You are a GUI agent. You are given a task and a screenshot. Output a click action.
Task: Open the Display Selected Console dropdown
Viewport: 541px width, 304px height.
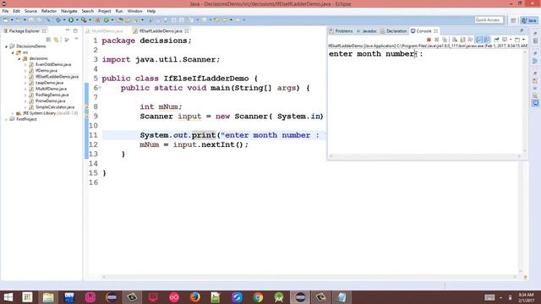(511, 40)
